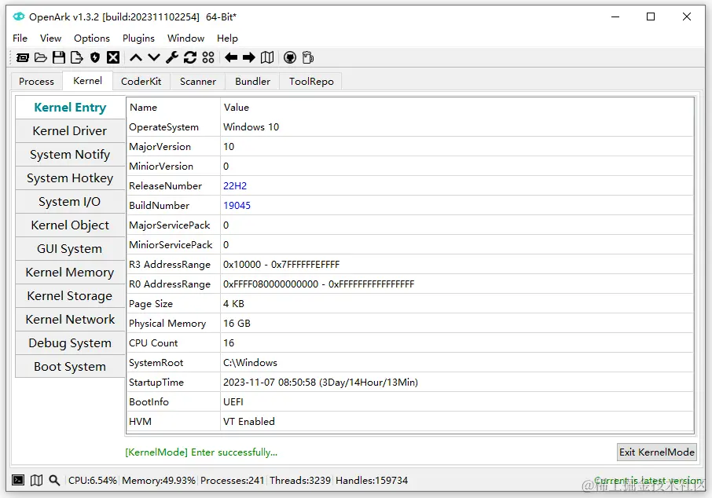Open the Help menu

tap(227, 38)
